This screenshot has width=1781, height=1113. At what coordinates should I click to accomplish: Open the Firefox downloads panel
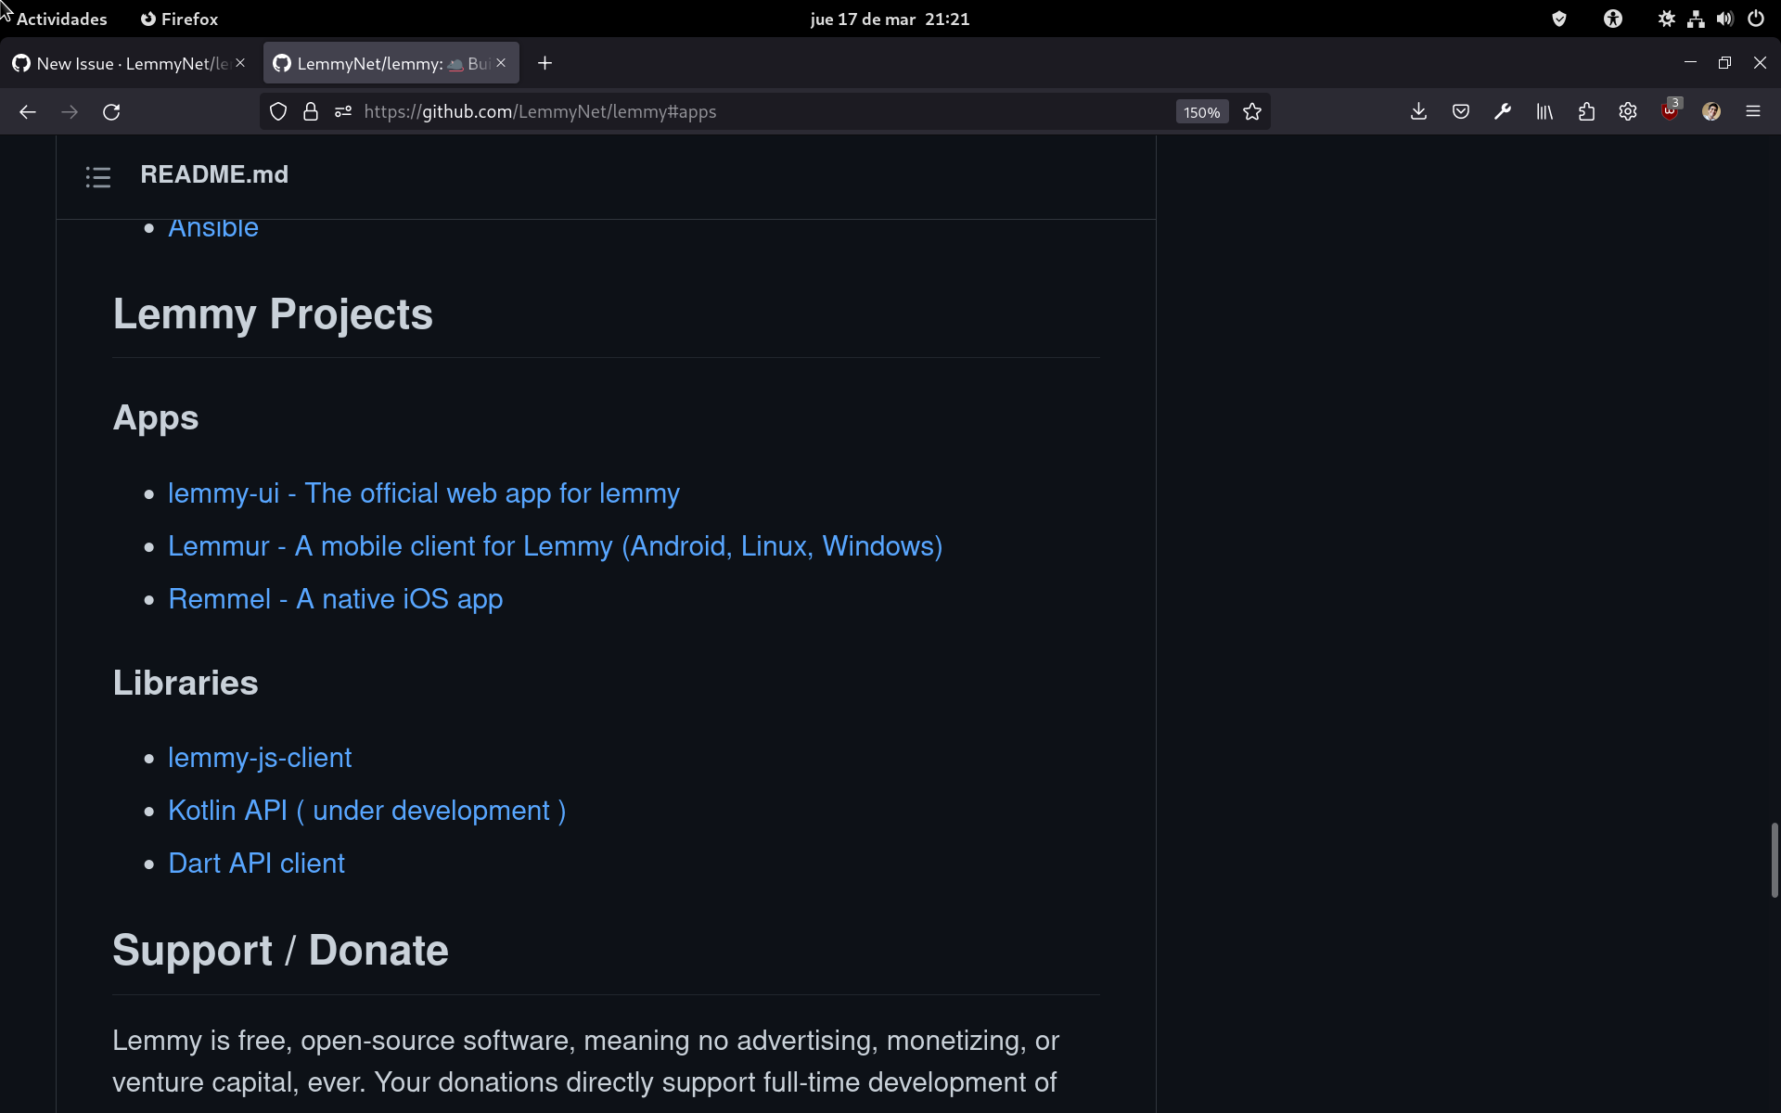(1418, 112)
